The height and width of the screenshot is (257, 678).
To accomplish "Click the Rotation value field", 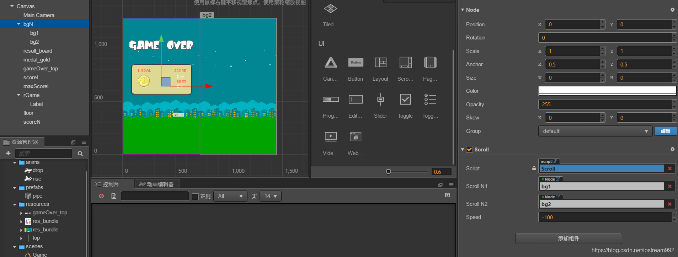I will click(605, 38).
